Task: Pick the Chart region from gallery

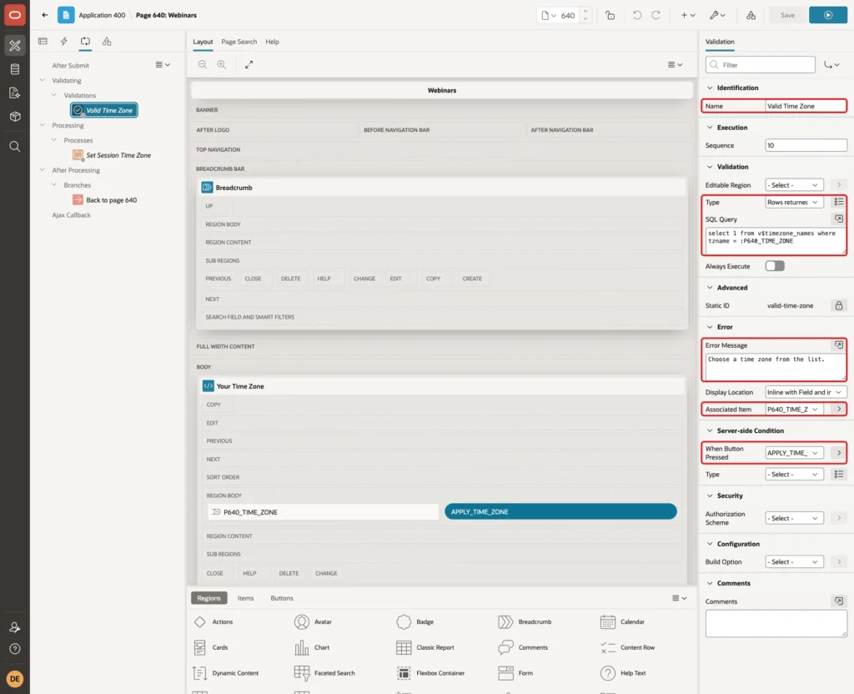Action: pos(312,647)
